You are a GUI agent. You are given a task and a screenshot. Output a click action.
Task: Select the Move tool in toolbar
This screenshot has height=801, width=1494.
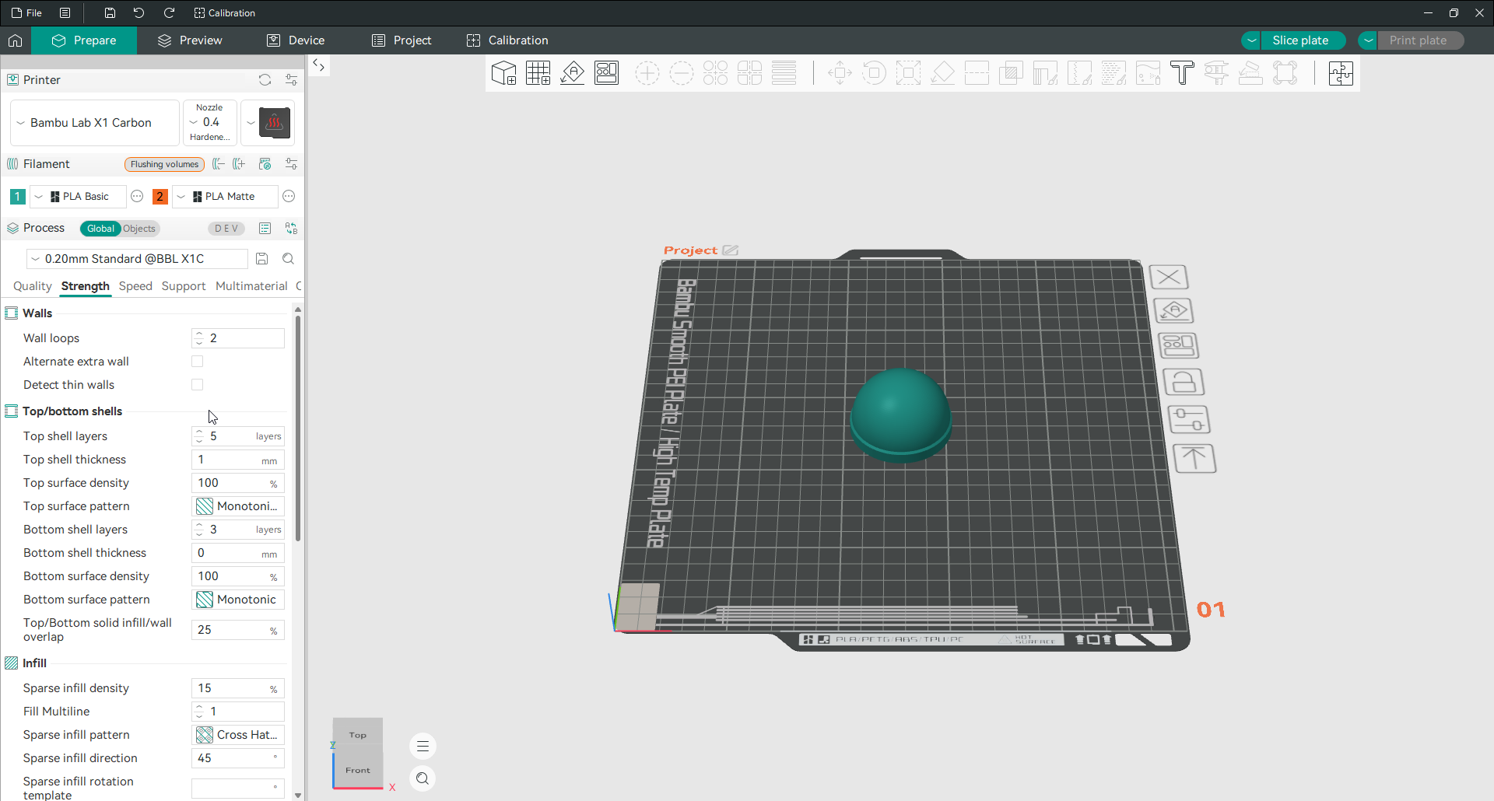tap(840, 73)
